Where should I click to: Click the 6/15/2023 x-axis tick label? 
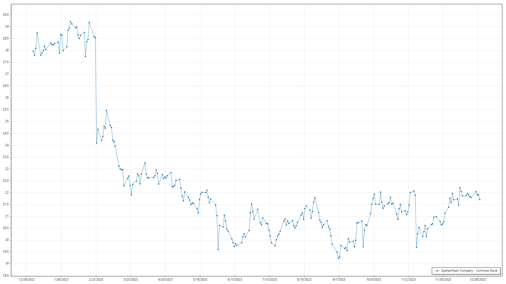tap(235, 280)
